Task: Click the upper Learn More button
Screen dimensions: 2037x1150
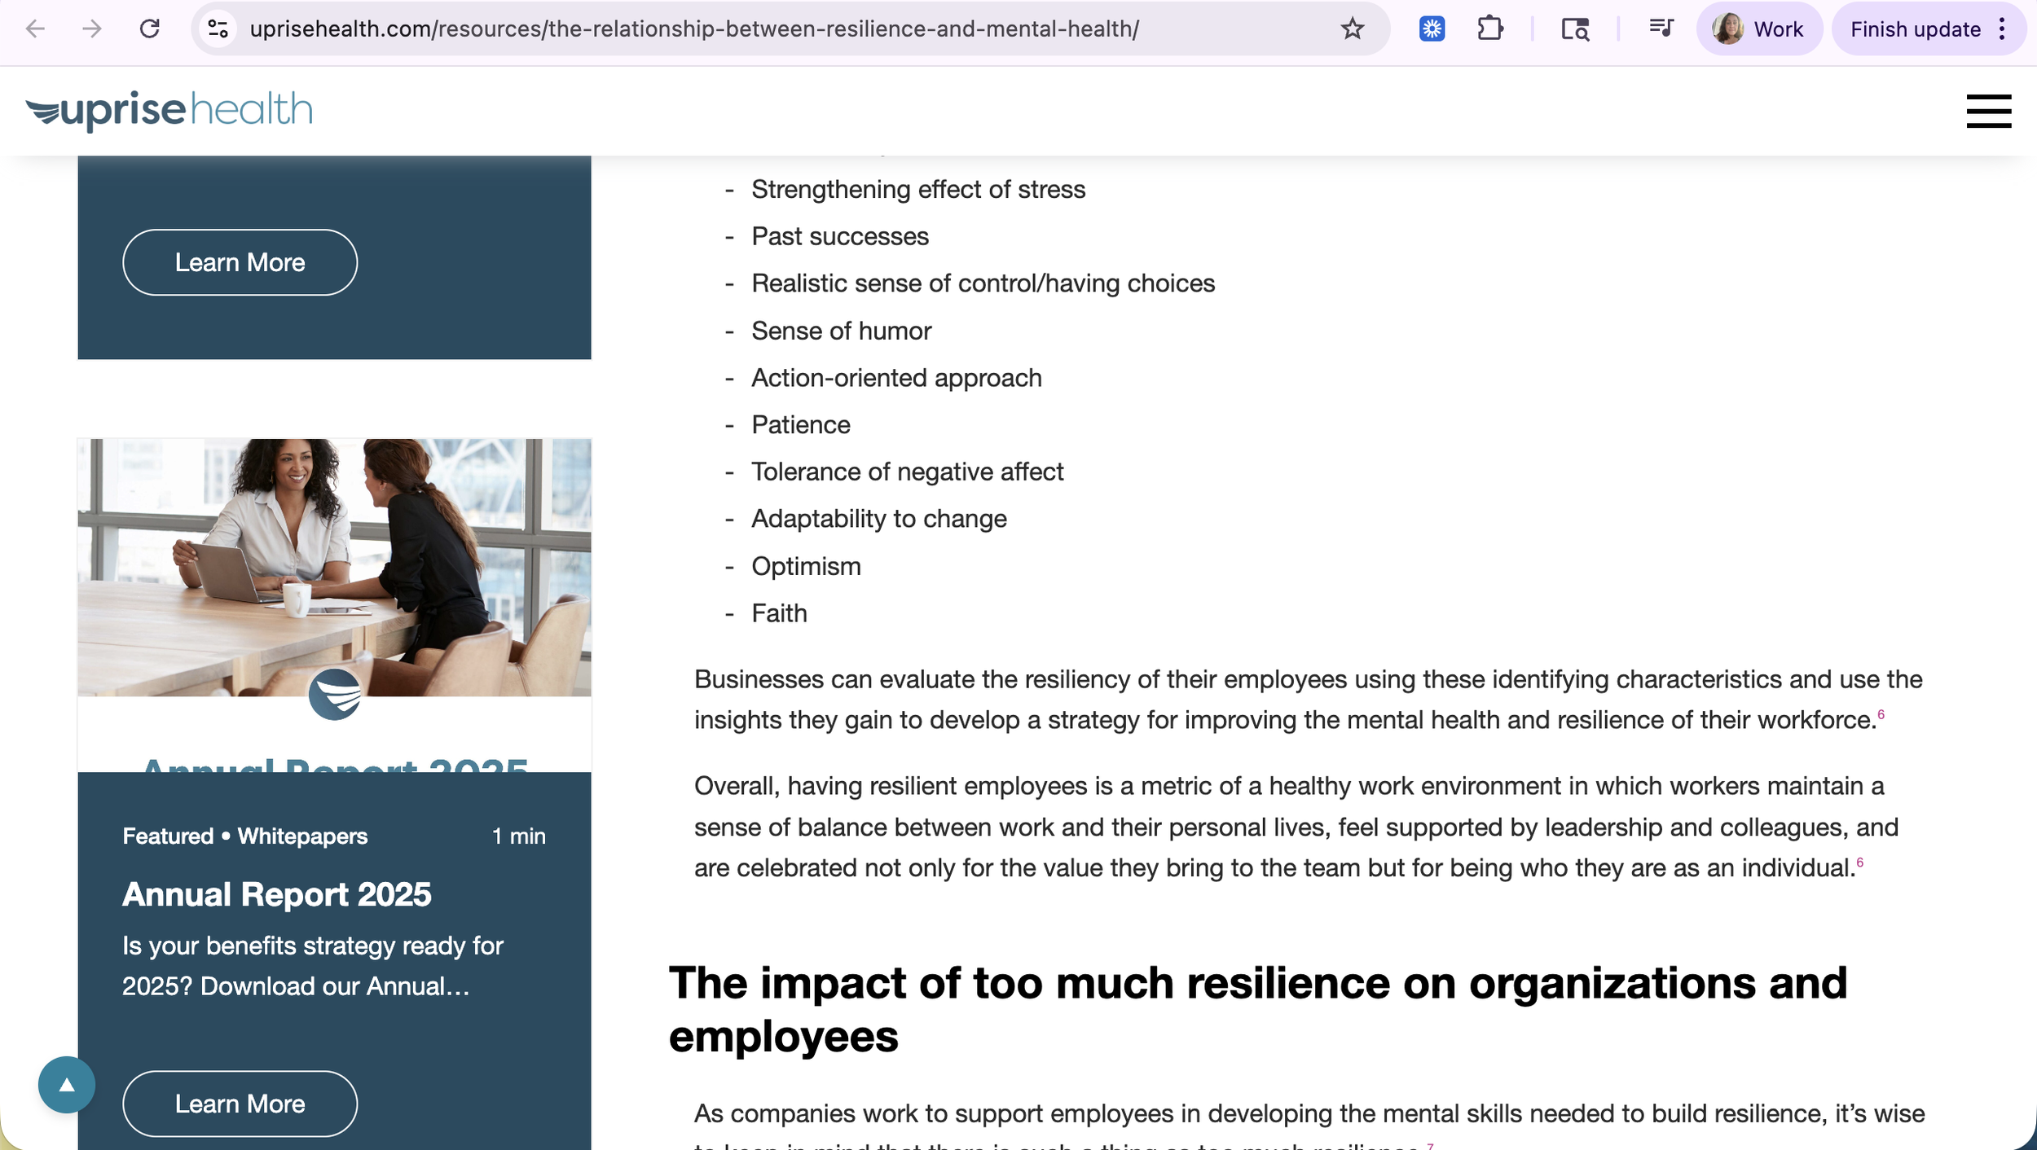Action: (x=240, y=262)
